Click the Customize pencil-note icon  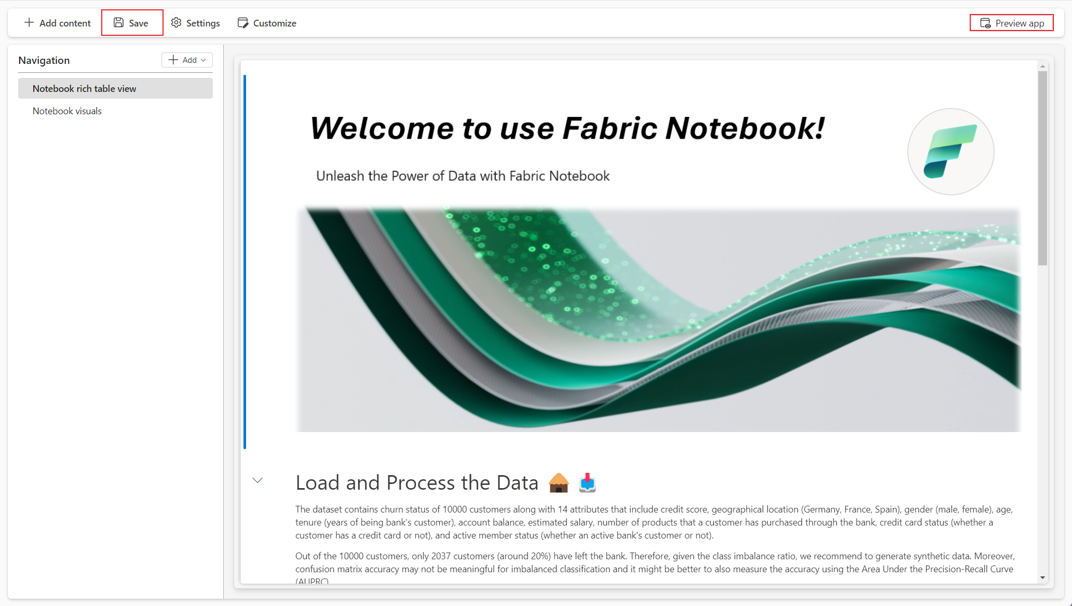pyautogui.click(x=242, y=23)
